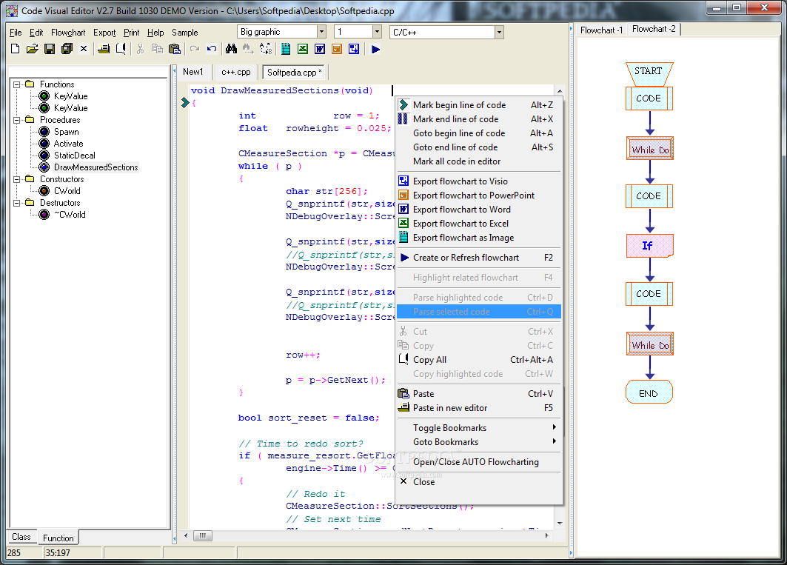Choose Mark all code in editor
Viewport: 787px width, 565px height.
click(479, 161)
